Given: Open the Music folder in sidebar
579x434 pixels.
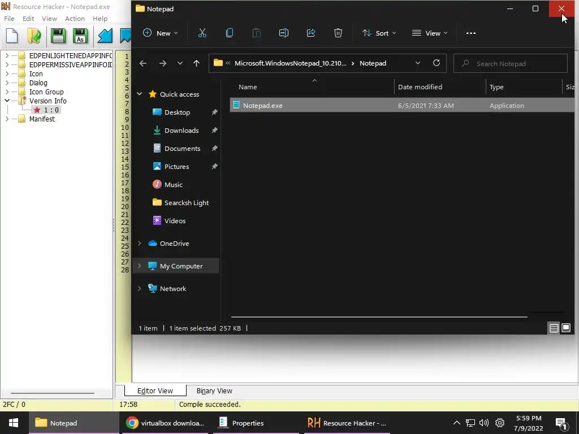Looking at the screenshot, I should 173,185.
